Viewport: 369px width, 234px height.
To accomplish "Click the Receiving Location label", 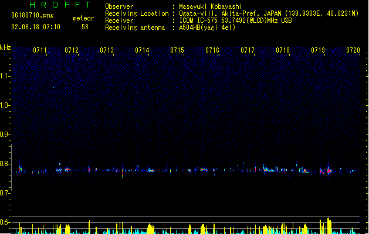I will (137, 13).
